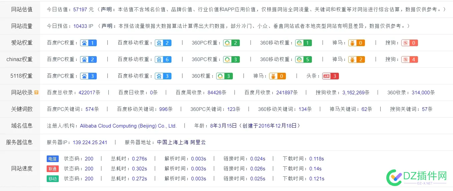The width and height of the screenshot is (453, 191).
Task: Click the red 联通 carrier tag
Action: pos(52,169)
